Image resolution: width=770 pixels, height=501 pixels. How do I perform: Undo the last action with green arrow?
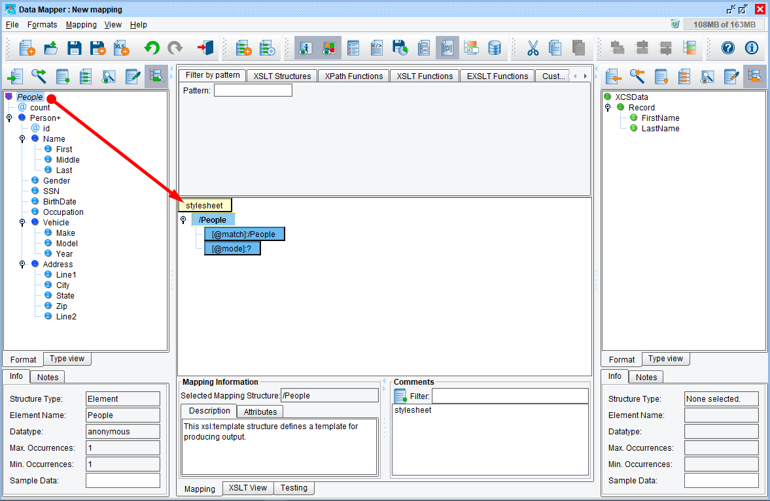152,48
